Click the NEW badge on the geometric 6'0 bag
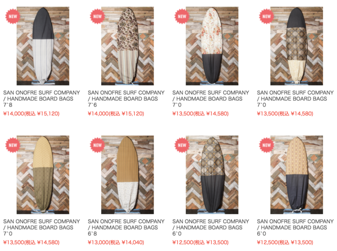This screenshot has height=251, width=337. 182,145
